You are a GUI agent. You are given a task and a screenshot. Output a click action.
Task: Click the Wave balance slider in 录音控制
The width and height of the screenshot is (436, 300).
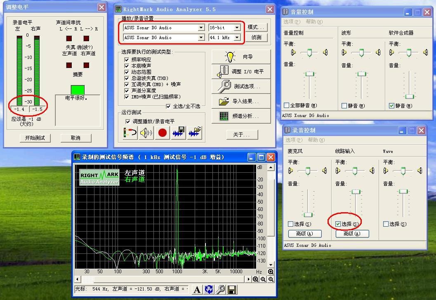click(x=403, y=171)
